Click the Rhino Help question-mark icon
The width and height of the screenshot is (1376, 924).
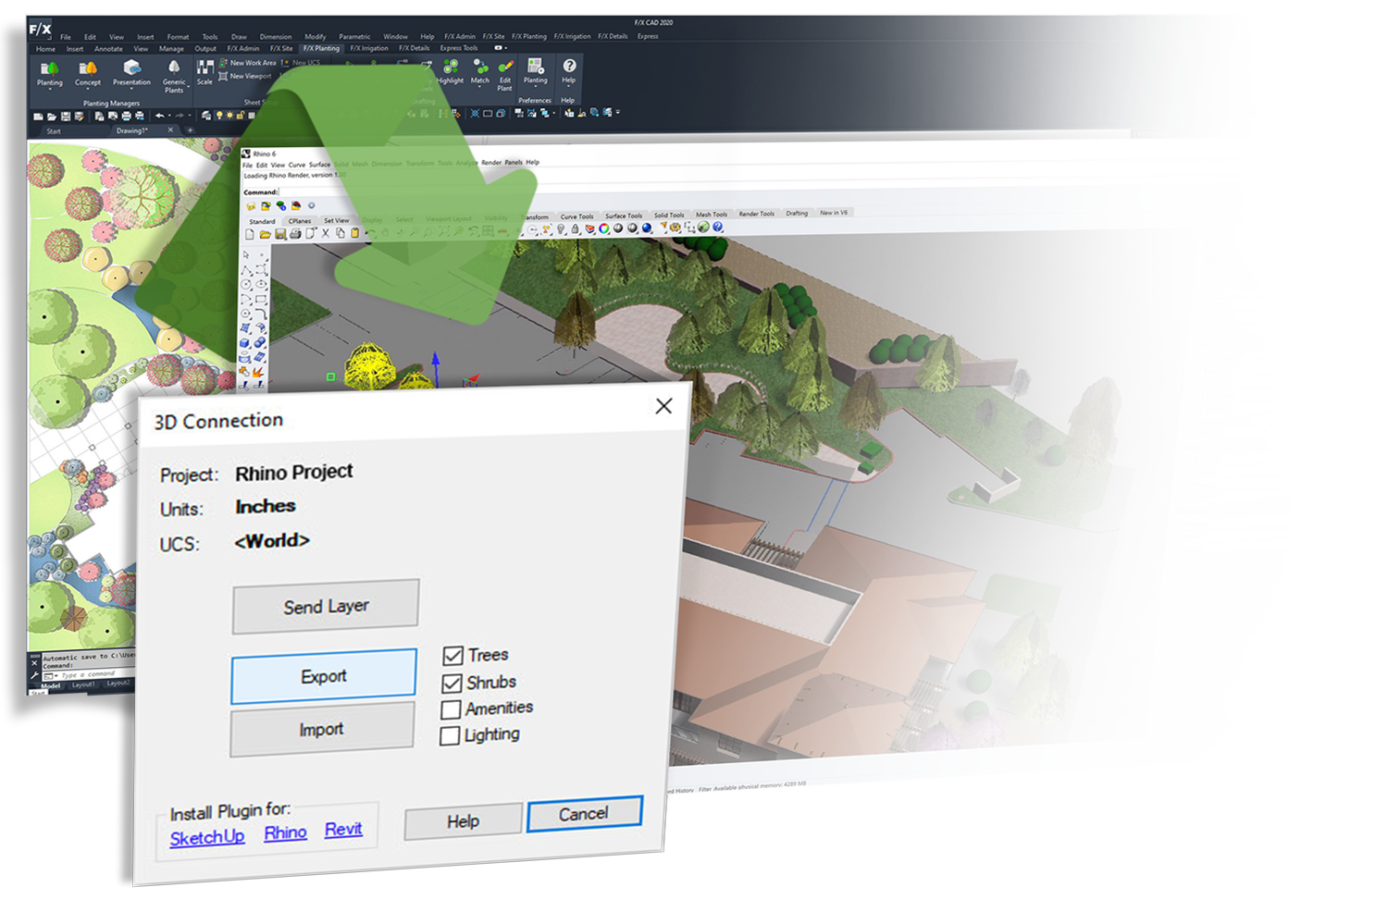(717, 227)
